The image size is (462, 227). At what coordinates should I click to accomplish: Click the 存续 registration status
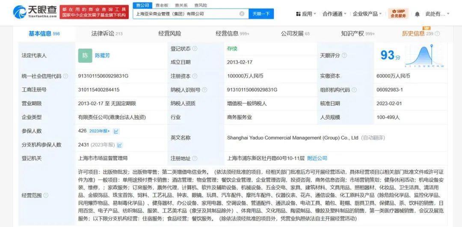coord(232,49)
